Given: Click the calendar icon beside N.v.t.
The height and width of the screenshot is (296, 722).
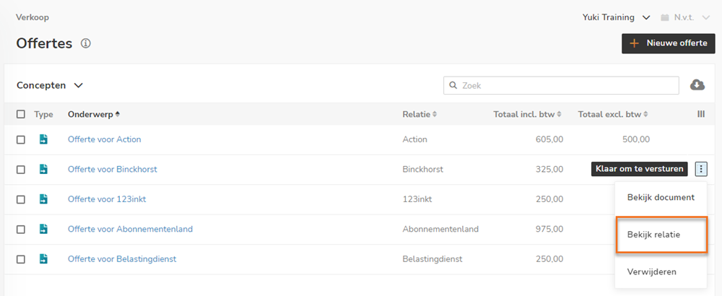Looking at the screenshot, I should pyautogui.click(x=664, y=18).
